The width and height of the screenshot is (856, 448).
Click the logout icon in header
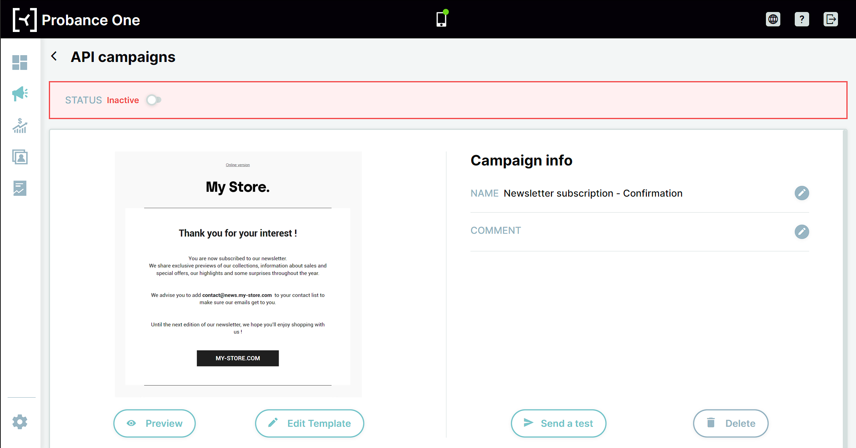831,19
